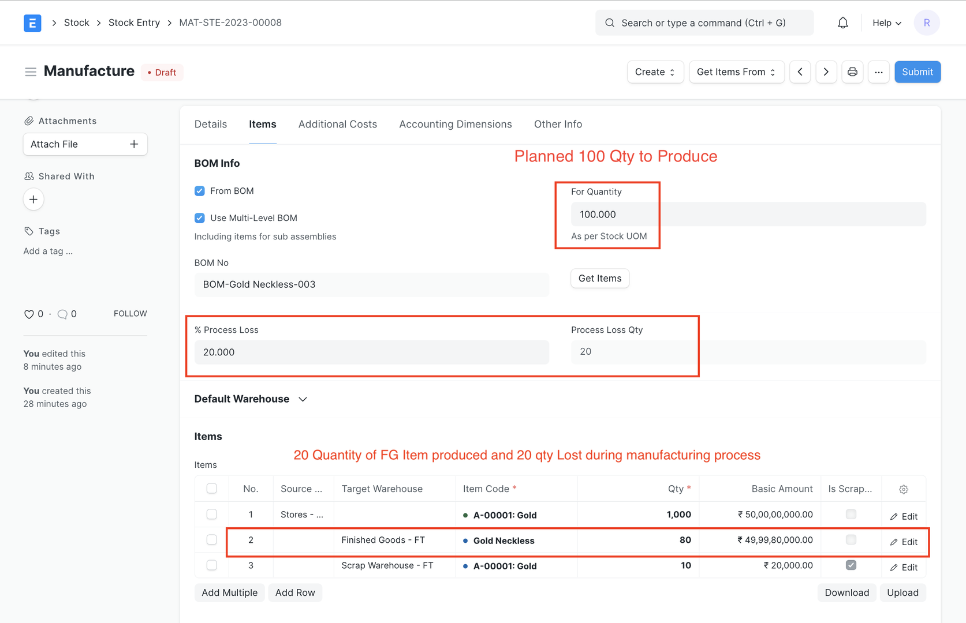Open the notifications bell icon
Viewport: 966px width, 623px height.
tap(842, 22)
